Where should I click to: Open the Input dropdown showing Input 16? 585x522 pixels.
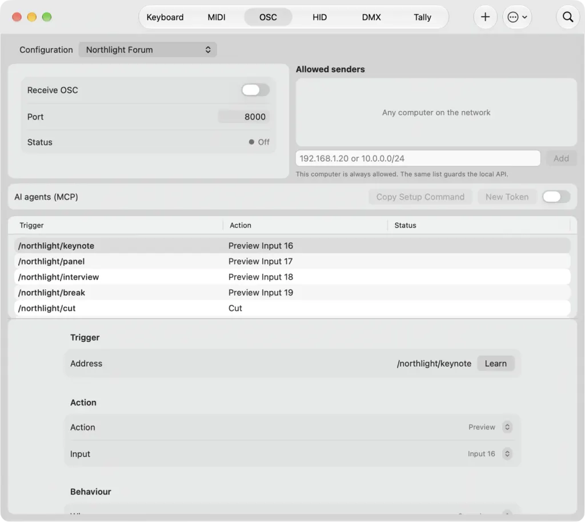pos(490,454)
